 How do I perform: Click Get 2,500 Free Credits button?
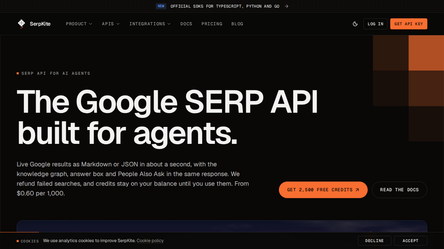tap(323, 190)
